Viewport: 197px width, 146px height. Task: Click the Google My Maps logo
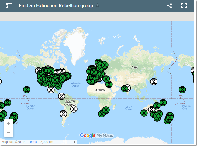coord(96,135)
